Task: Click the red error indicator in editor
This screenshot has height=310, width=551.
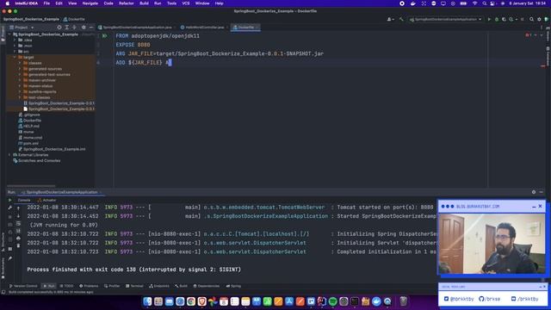Action: (x=528, y=35)
